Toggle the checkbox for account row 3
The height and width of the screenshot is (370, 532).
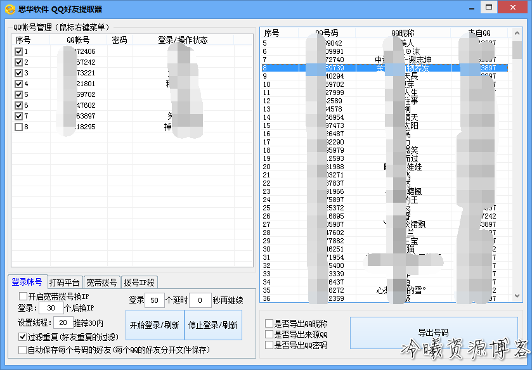click(18, 73)
